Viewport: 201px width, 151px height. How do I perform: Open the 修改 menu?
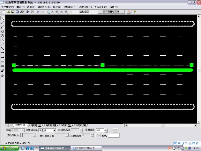point(57,7)
